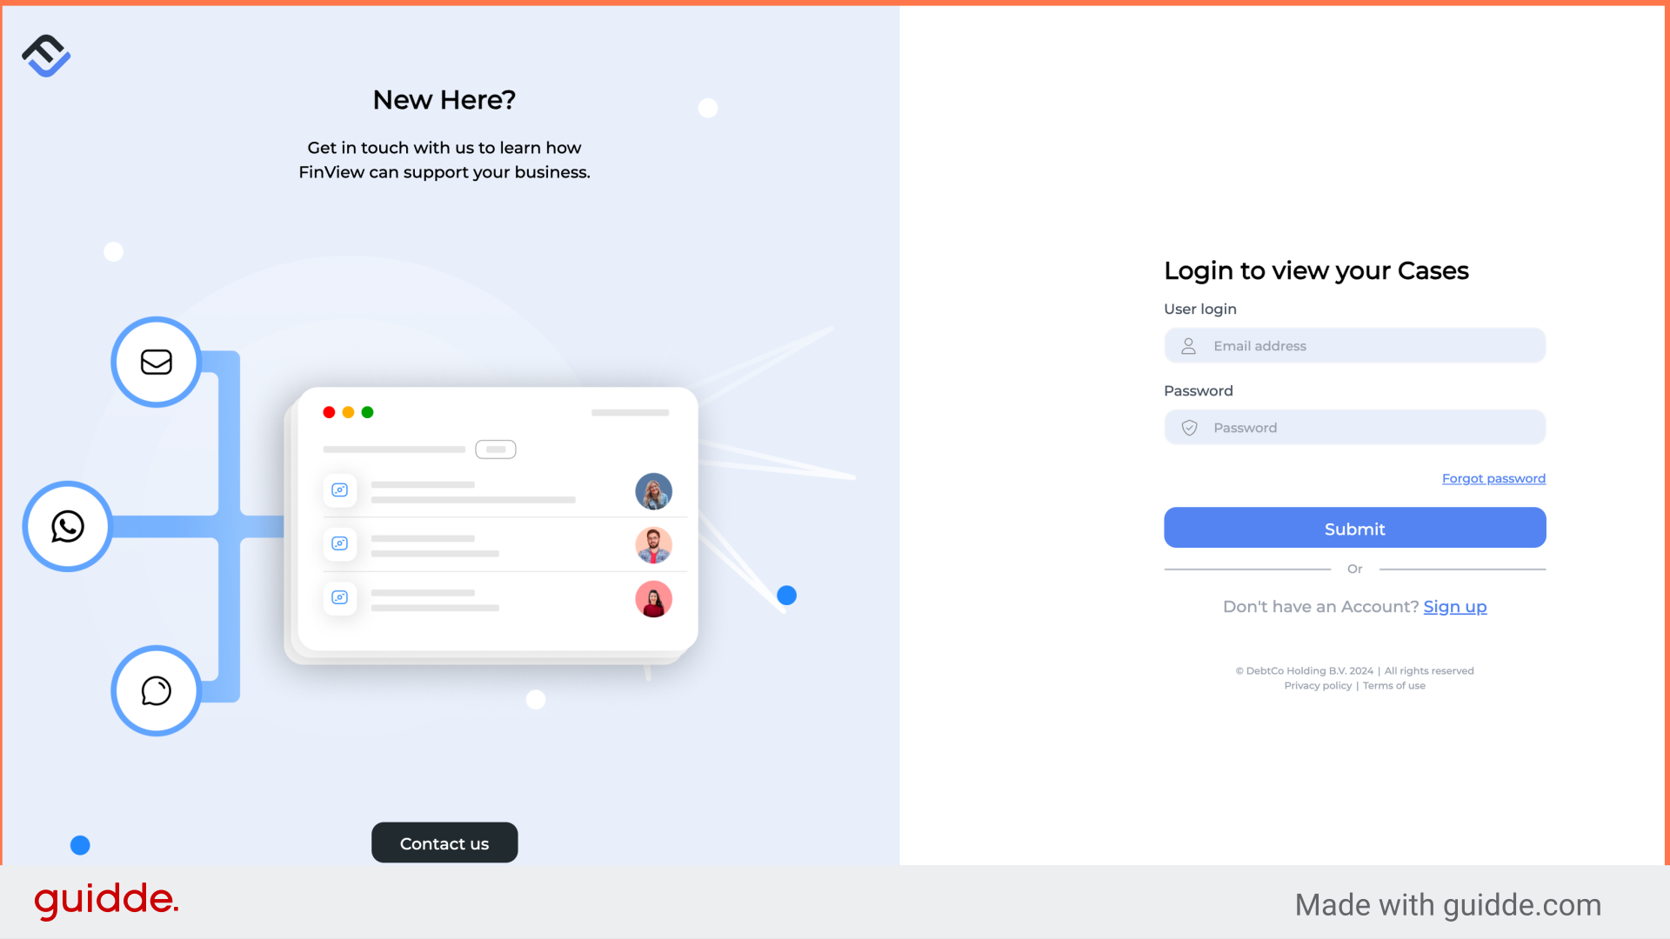Viewport: 1670px width, 939px height.
Task: Click the FinView logo icon top left
Action: pyautogui.click(x=46, y=55)
